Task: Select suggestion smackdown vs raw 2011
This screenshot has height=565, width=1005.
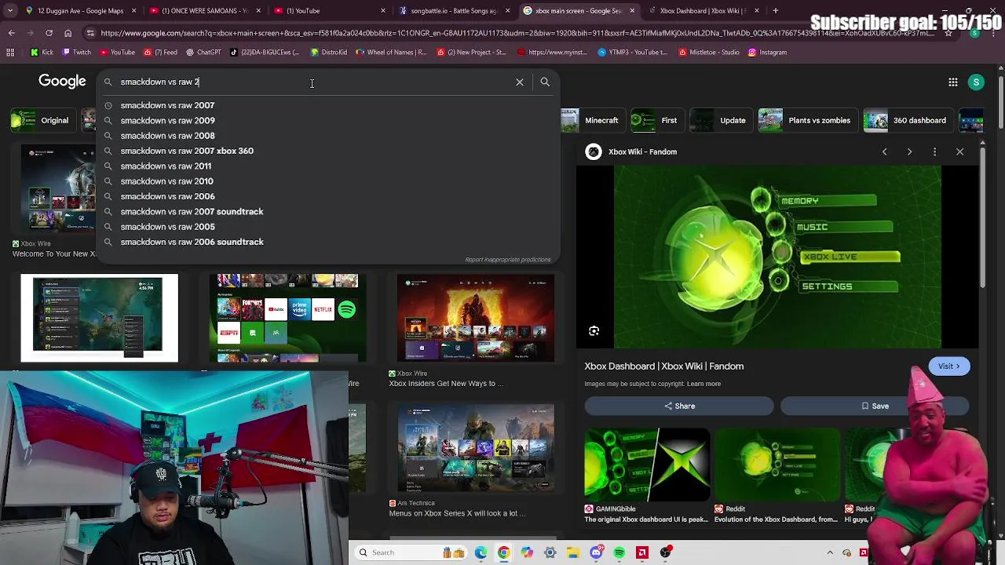Action: point(328,166)
